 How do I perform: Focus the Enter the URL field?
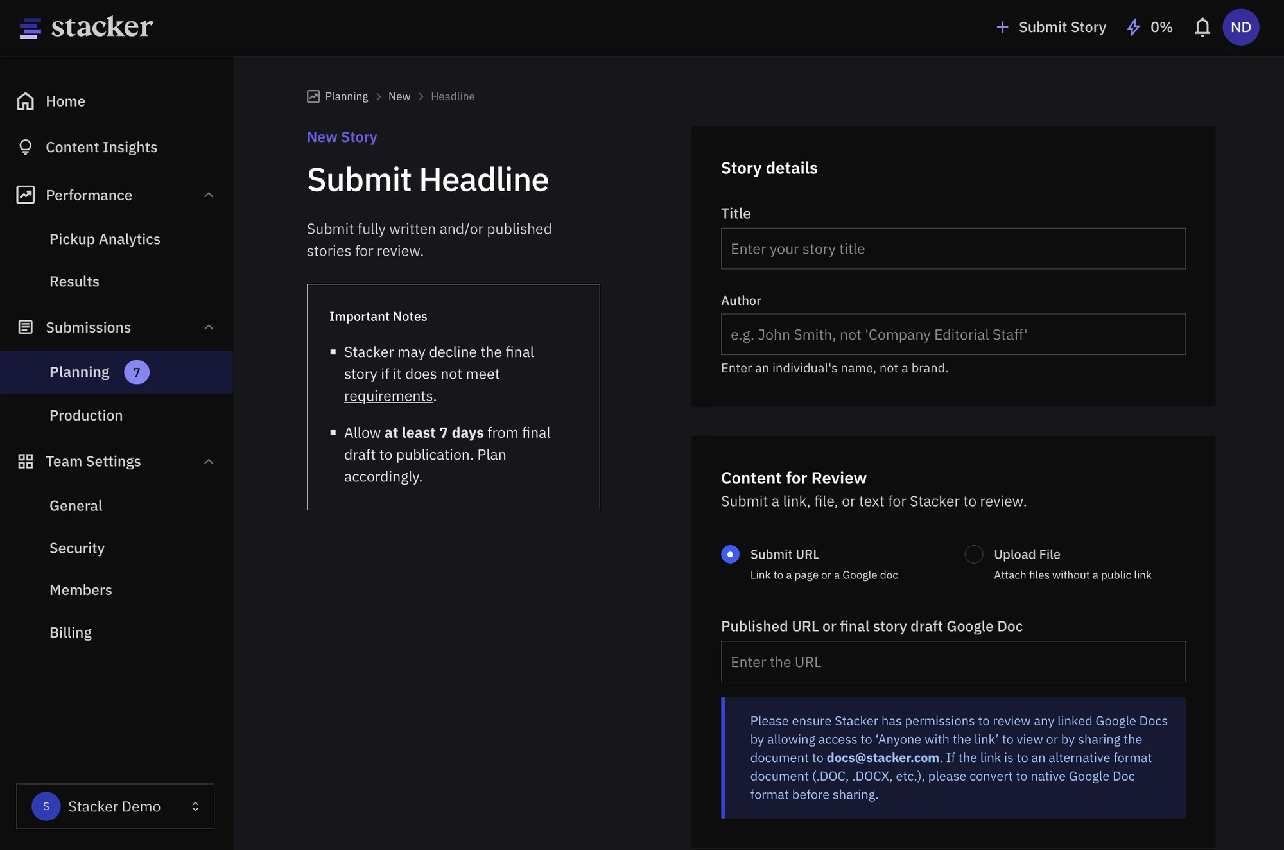tap(953, 662)
